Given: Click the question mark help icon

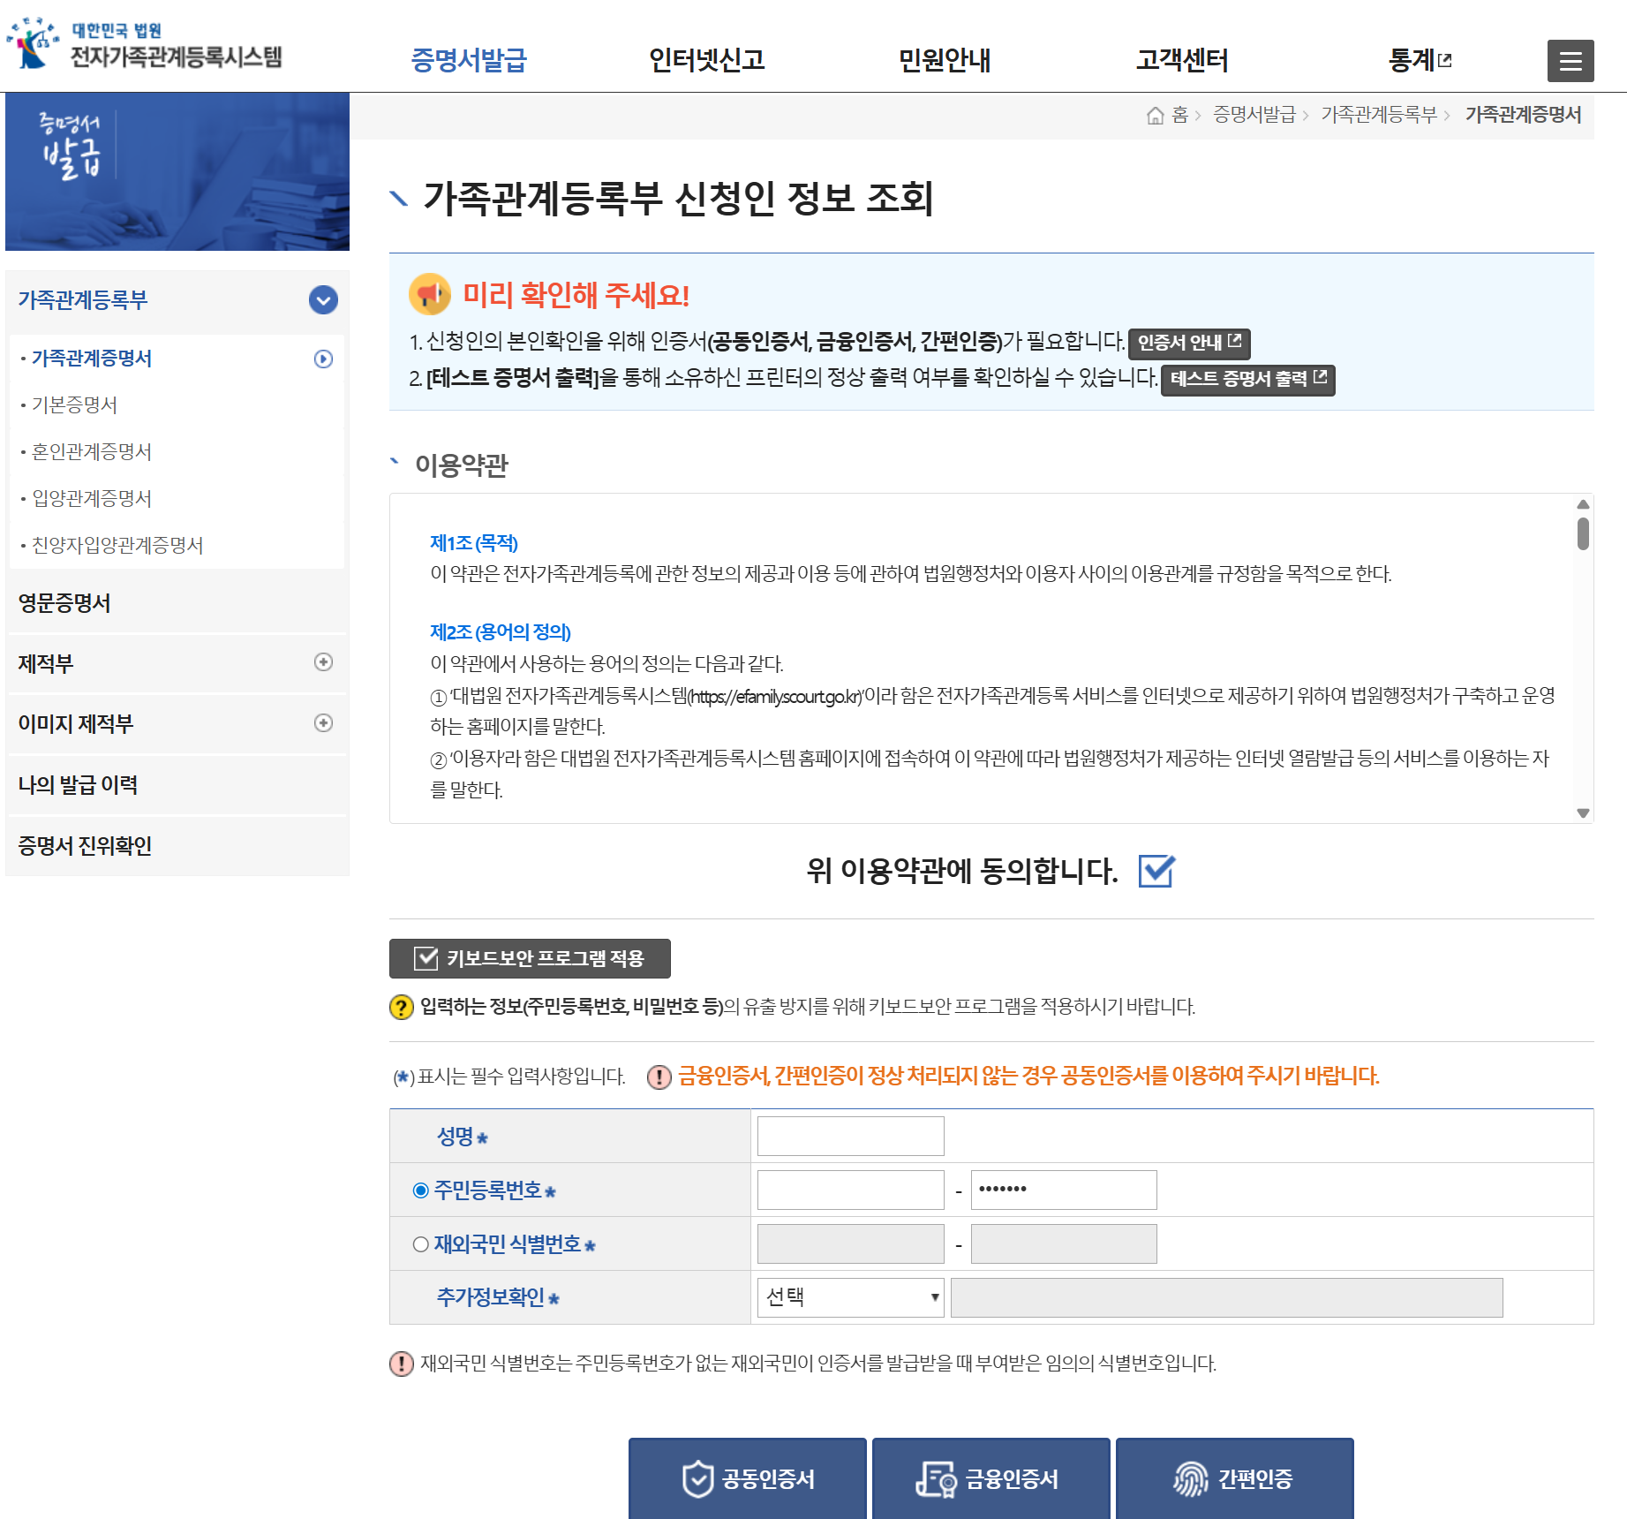Looking at the screenshot, I should pos(400,1007).
